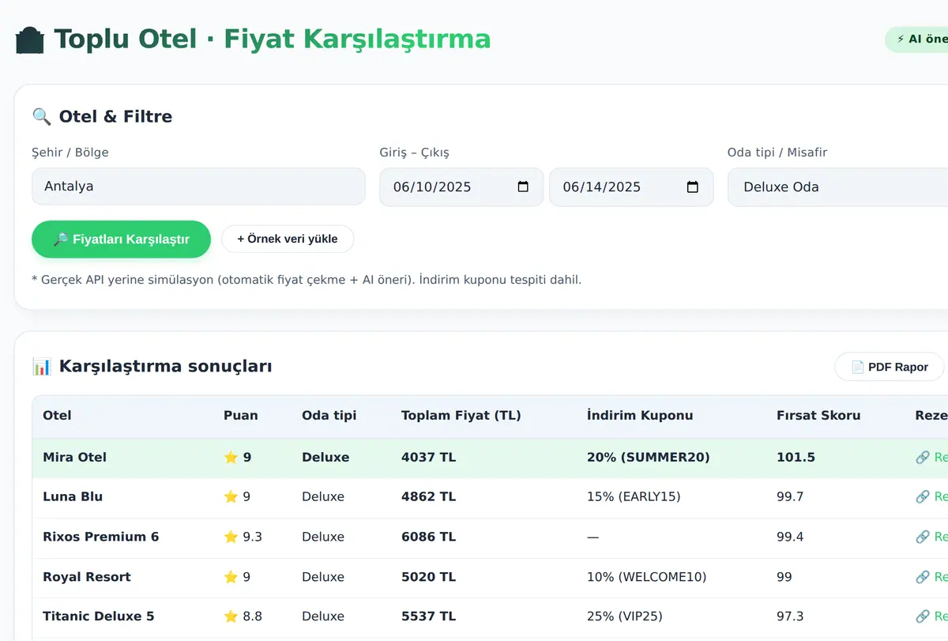Click the star icon in Royal Resort row
The width and height of the screenshot is (948, 641).
pyautogui.click(x=231, y=577)
